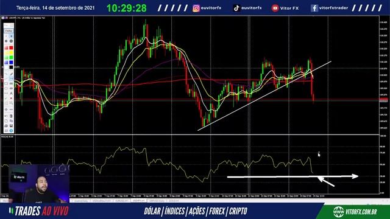This screenshot has height=219, width=390.
Task: Select the filled ellipse tool
Action: point(11,88)
